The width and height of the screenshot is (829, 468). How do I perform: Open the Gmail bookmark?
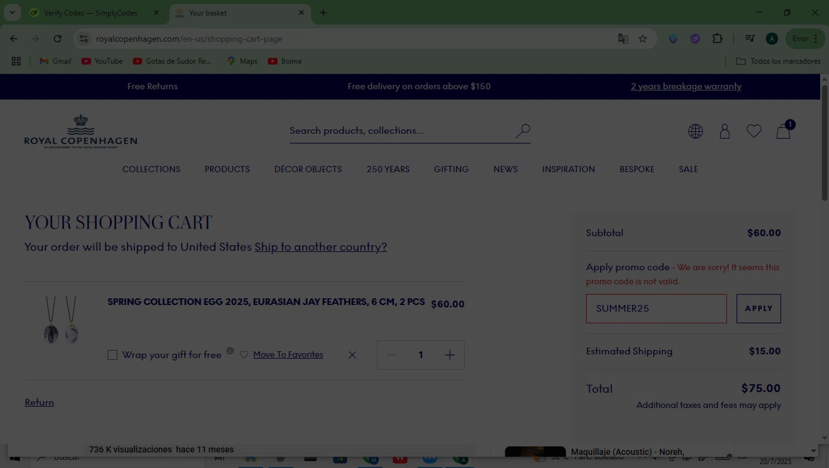(55, 61)
